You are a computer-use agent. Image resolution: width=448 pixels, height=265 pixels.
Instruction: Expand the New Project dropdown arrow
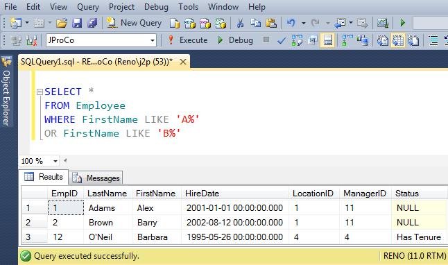click(x=27, y=23)
